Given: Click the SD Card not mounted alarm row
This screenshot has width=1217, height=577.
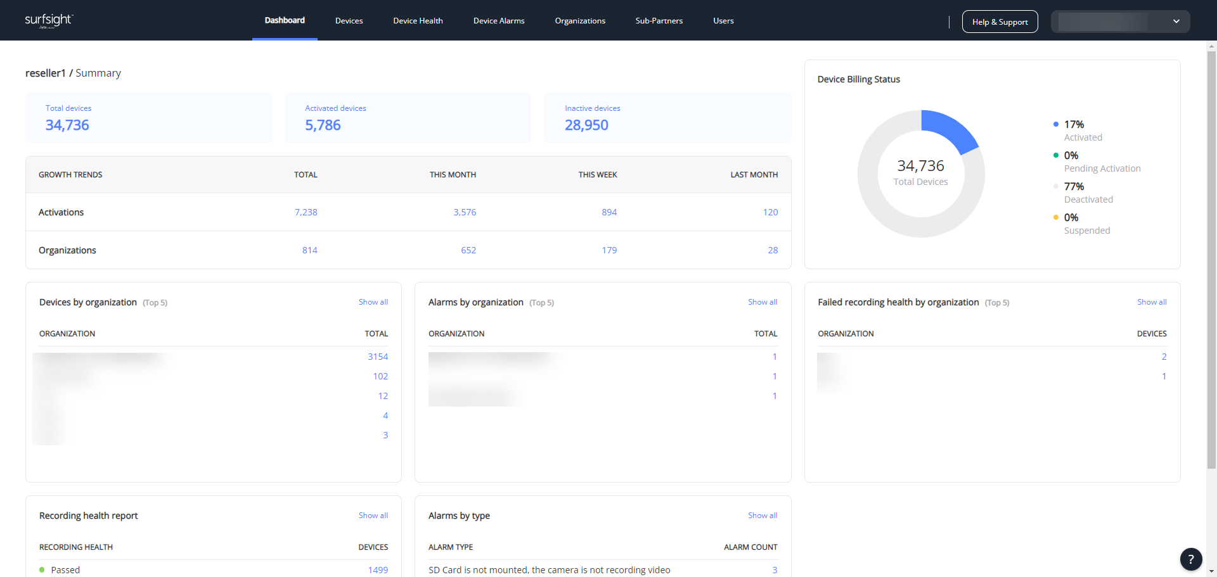Looking at the screenshot, I should coord(603,570).
